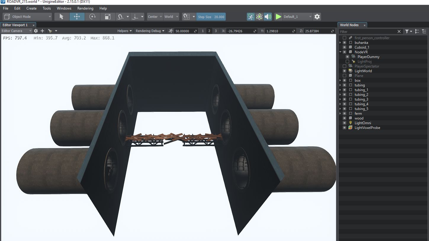Activate the Scale manipulator tool
The width and height of the screenshot is (429, 241).
pyautogui.click(x=108, y=17)
